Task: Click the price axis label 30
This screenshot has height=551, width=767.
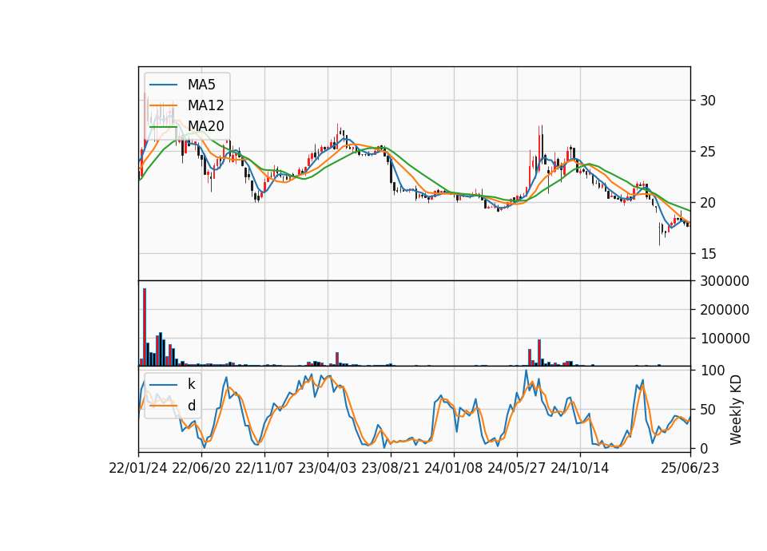Action: tap(708, 101)
